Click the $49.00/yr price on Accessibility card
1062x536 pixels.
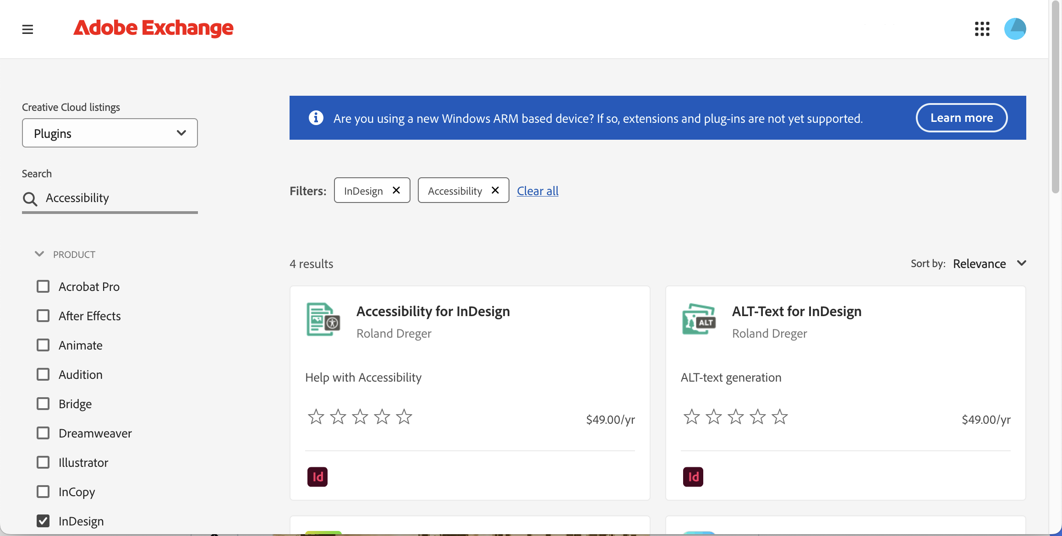tap(610, 420)
